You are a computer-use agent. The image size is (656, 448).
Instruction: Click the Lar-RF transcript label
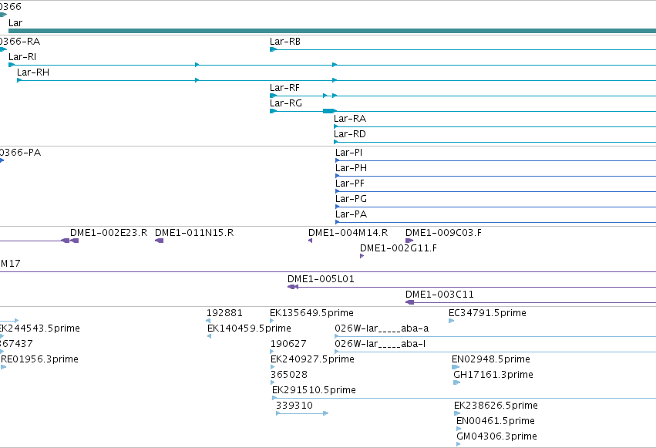pos(284,88)
